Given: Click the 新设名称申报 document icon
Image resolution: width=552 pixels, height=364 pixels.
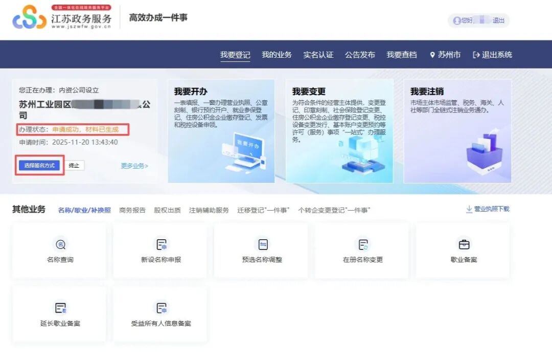Looking at the screenshot, I should click(161, 244).
